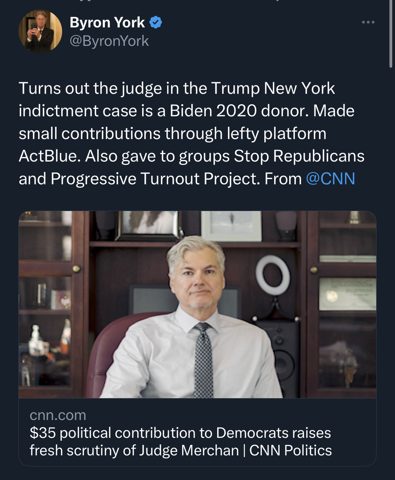The image size is (395, 480).
Task: Open the CNN article preview image
Action: pos(197,304)
